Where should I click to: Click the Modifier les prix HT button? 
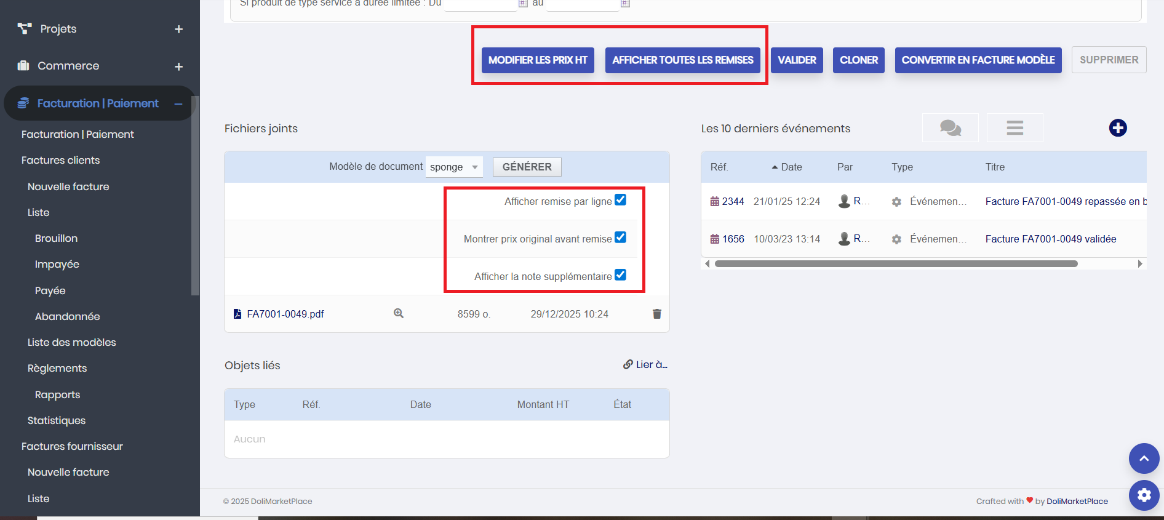(x=538, y=60)
